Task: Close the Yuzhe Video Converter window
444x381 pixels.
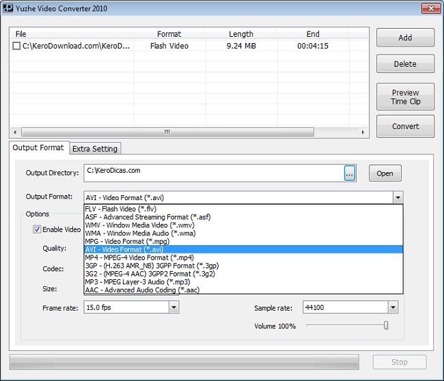Action: [x=431, y=8]
